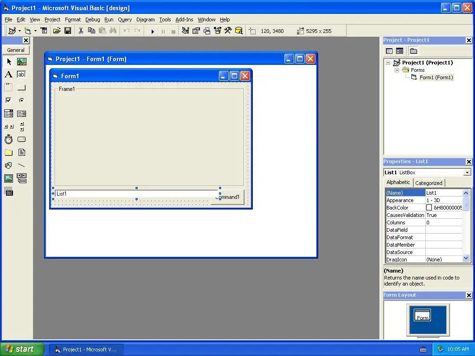
Task: Click the Find binoculars icon
Action: pos(113,31)
